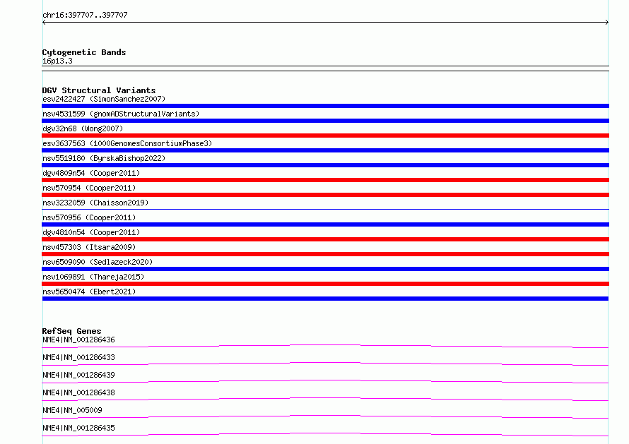
Task: Open variant esv2422427 (SimonSanchez2007) label
Action: [x=104, y=99]
